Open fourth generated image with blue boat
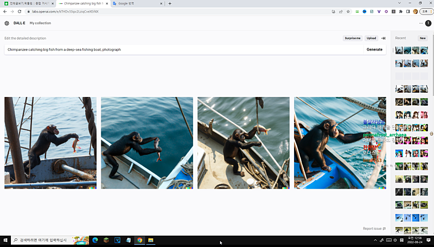 [340, 143]
